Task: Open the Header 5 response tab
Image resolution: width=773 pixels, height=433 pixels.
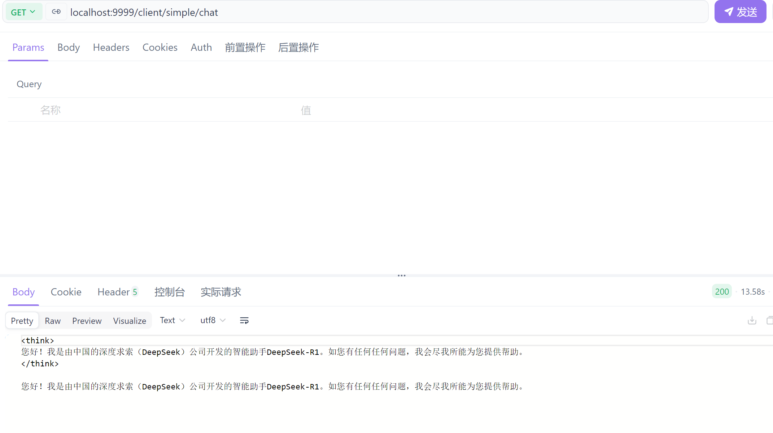Action: pos(117,292)
